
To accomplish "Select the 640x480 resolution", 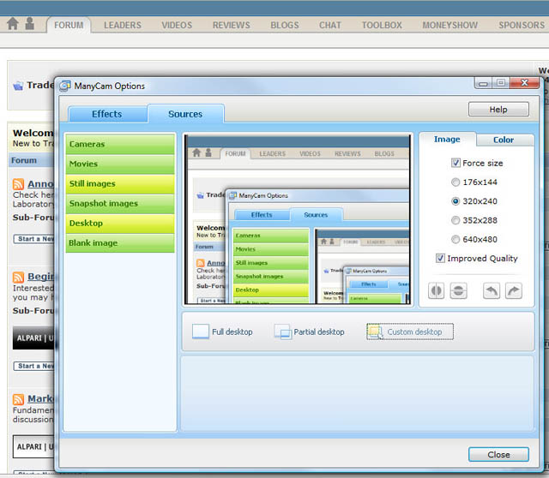I will coord(455,239).
